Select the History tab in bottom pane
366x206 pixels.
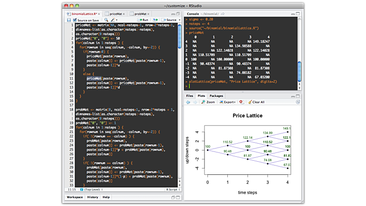(92, 197)
